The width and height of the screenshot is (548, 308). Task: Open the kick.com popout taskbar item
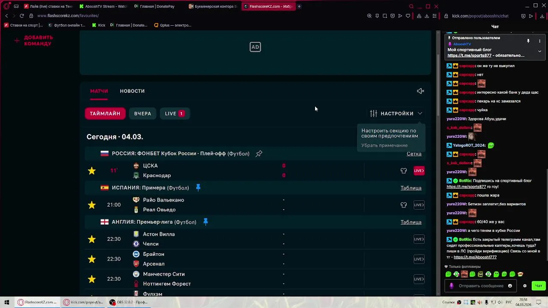pyautogui.click(x=83, y=302)
